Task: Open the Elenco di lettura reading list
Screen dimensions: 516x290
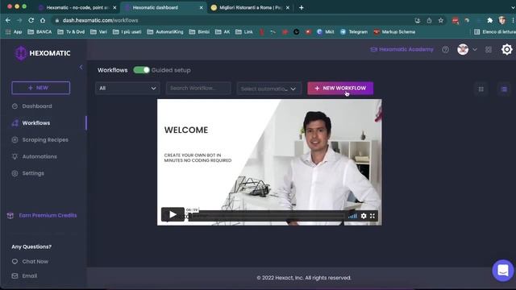Action: click(x=494, y=32)
